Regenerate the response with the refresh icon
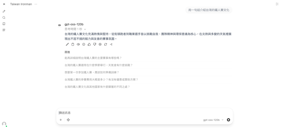 (106, 44)
